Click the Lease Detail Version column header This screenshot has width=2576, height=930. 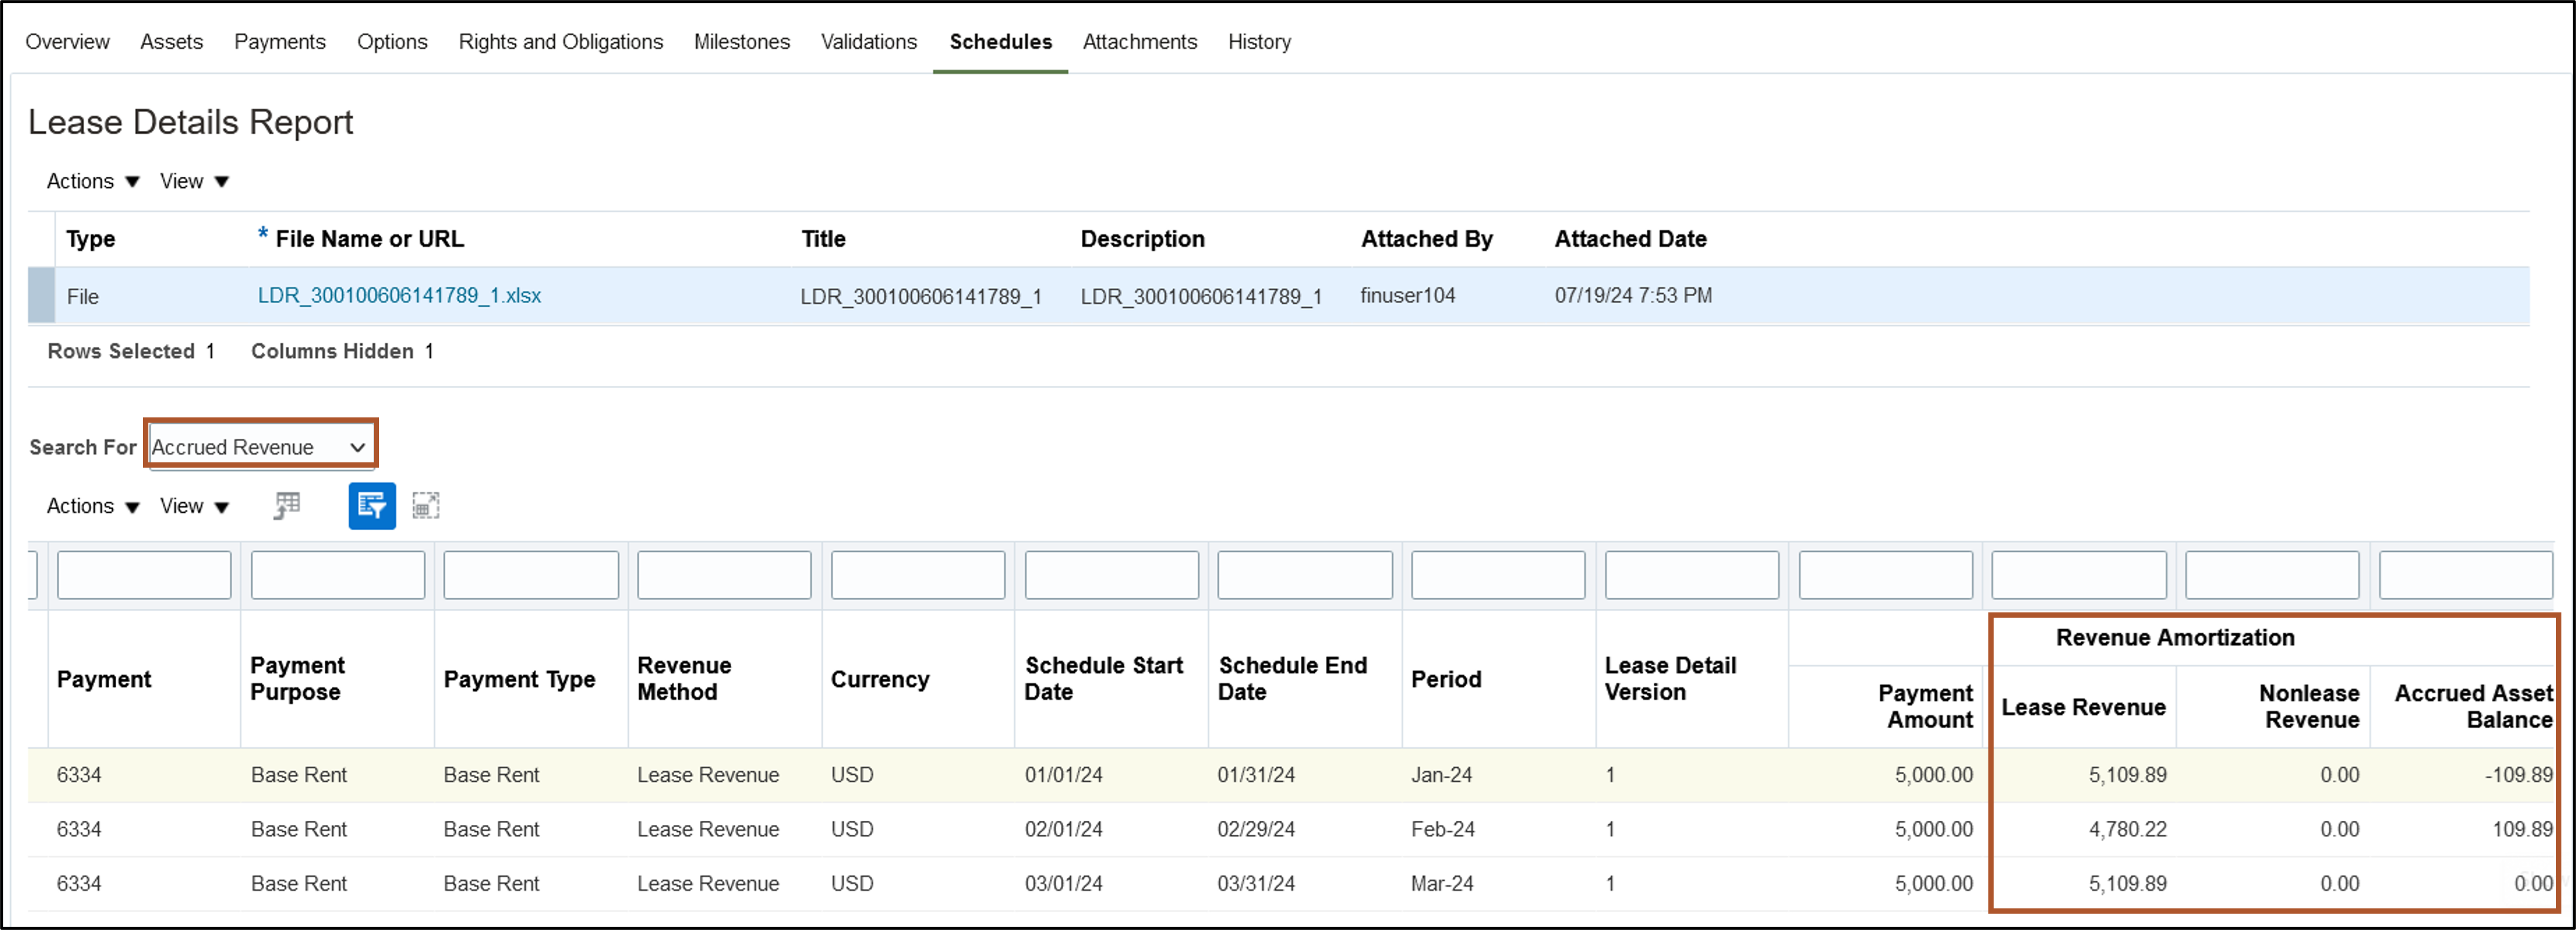[1670, 678]
